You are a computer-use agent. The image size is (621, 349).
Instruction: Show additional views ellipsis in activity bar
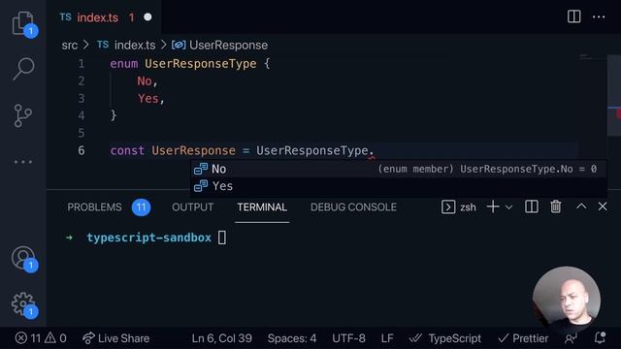[23, 162]
